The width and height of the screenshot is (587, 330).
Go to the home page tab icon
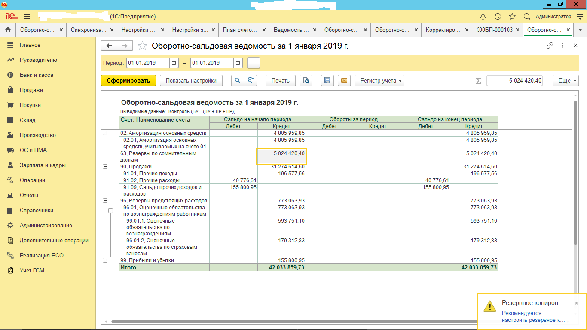(x=7, y=30)
